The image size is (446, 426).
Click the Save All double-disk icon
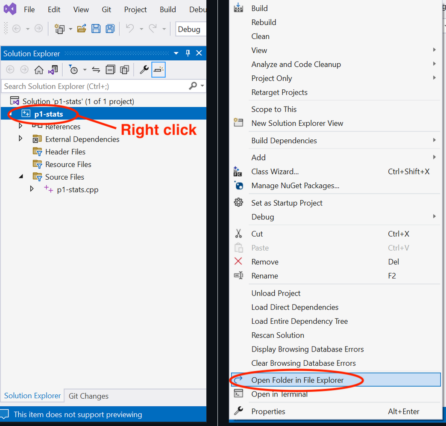coord(110,29)
